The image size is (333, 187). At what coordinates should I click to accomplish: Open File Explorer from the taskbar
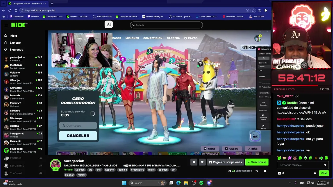pos(186,183)
